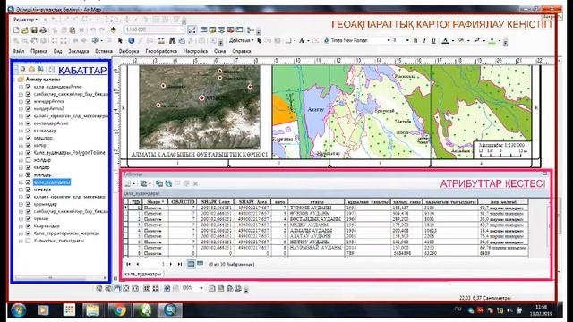Click the green marker color swatch

click(492, 41)
